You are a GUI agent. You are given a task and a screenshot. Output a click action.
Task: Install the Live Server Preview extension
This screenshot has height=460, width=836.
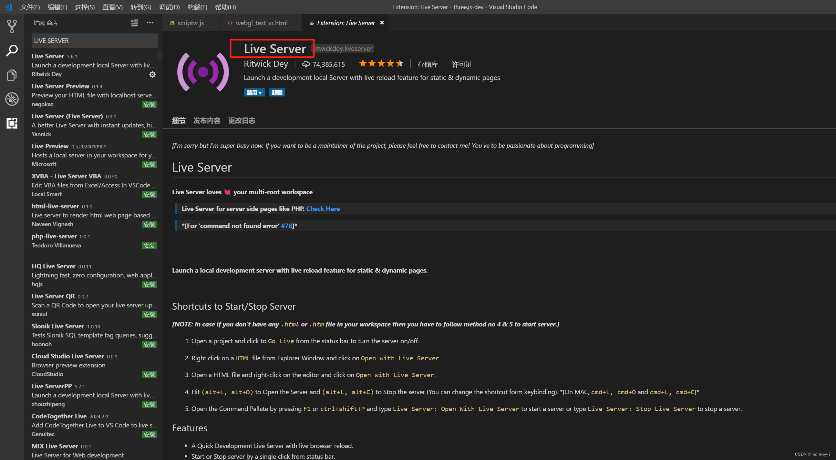pos(149,105)
